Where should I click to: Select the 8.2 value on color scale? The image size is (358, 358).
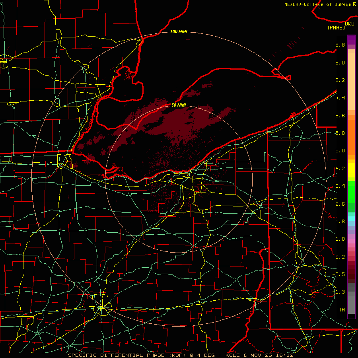coord(340,80)
